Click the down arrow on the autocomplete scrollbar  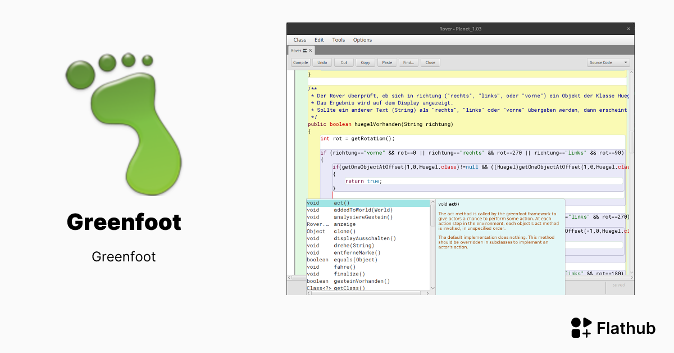(432, 288)
